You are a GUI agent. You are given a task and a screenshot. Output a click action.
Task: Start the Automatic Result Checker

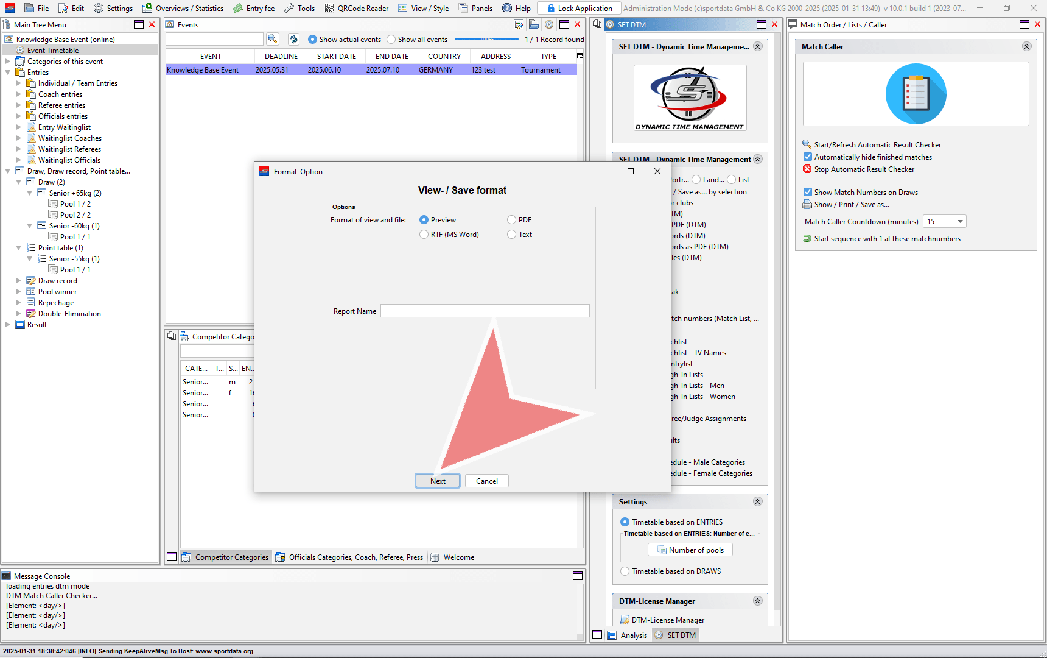point(877,145)
